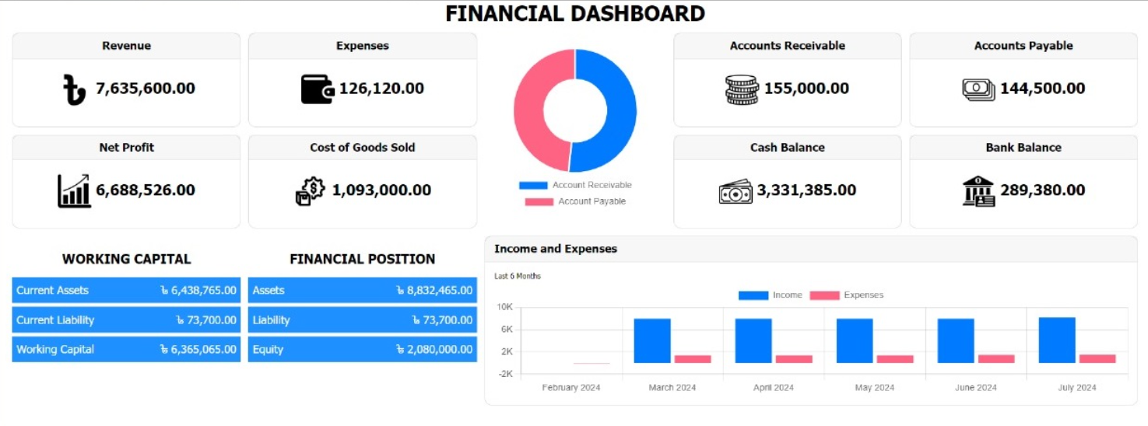The image size is (1148, 426).
Task: Click the value 1,093,000.00
Action: point(381,190)
